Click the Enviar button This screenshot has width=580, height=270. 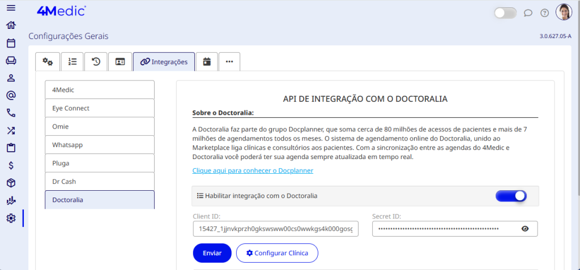tap(212, 253)
